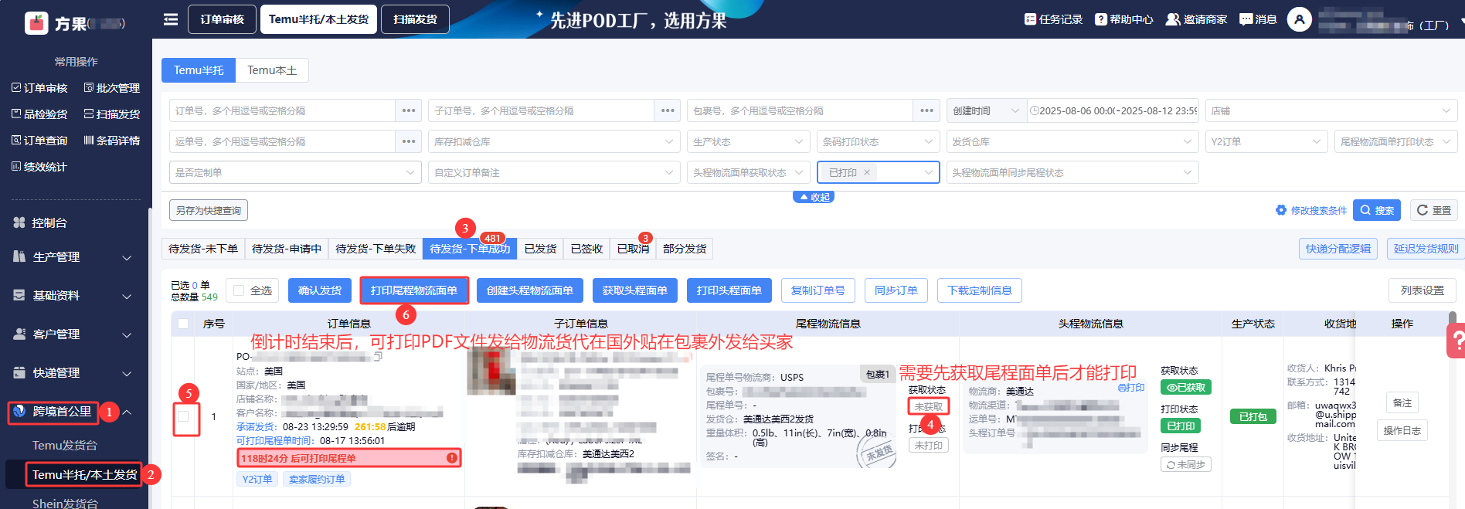The width and height of the screenshot is (1465, 509).
Task: Remove the 已打印 filter tag
Action: (x=867, y=172)
